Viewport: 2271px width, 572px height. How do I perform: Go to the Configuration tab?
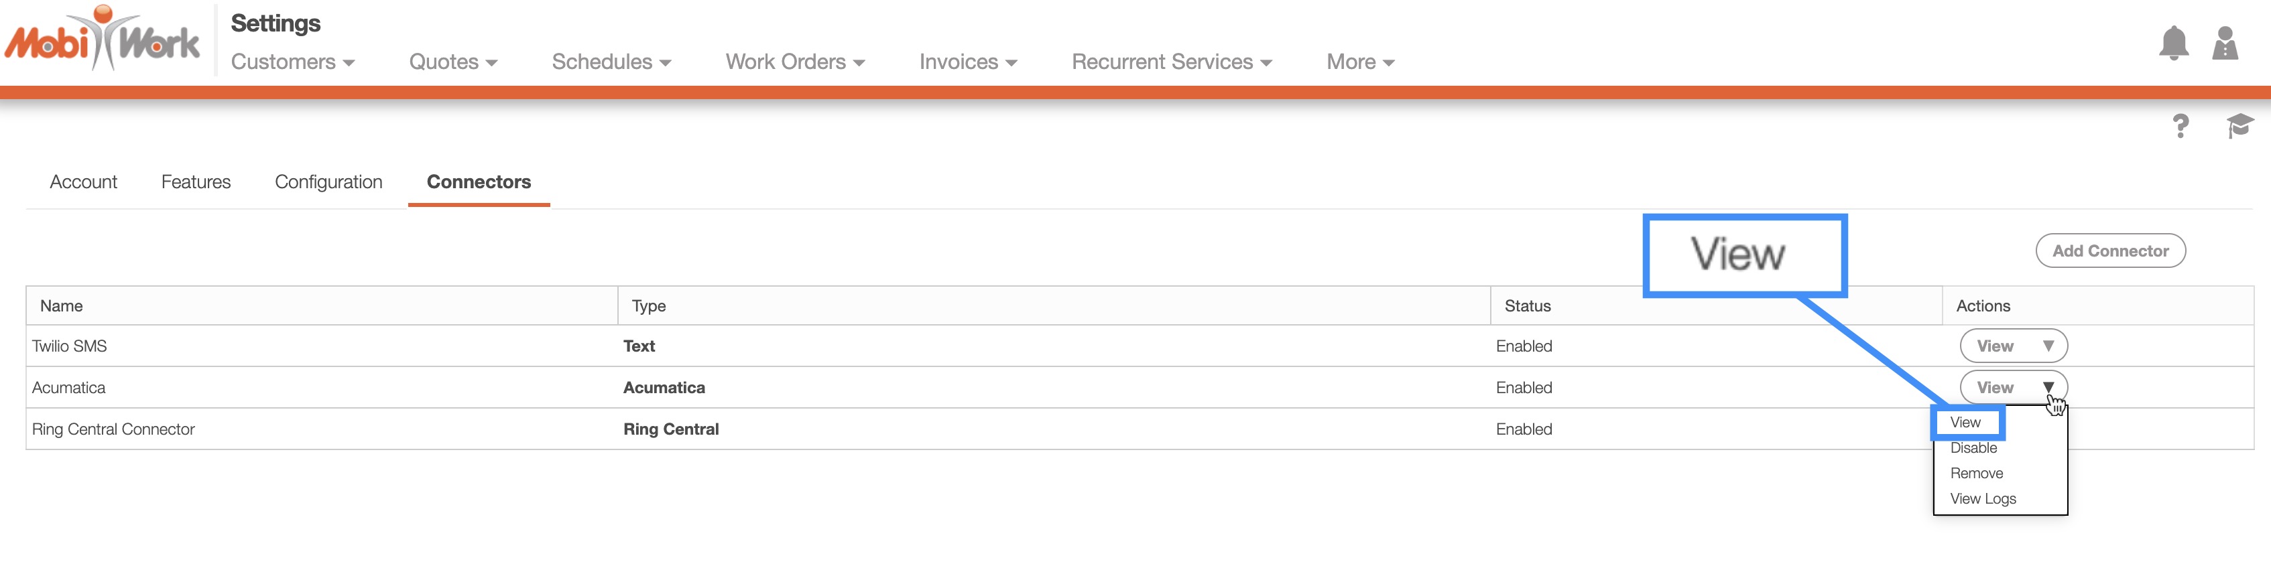(328, 182)
